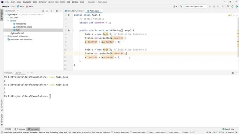Image resolution: width=239 pixels, height=134 pixels.
Task: Add a new terminal session
Action: point(28,73)
